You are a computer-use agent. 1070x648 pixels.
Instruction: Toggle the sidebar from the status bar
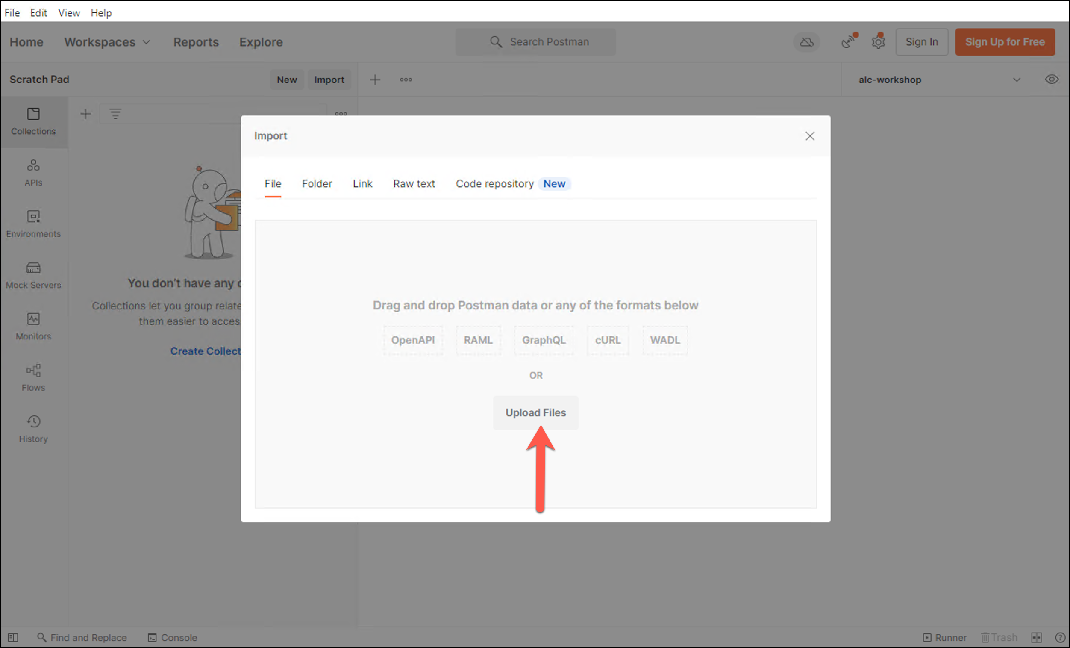click(x=13, y=637)
